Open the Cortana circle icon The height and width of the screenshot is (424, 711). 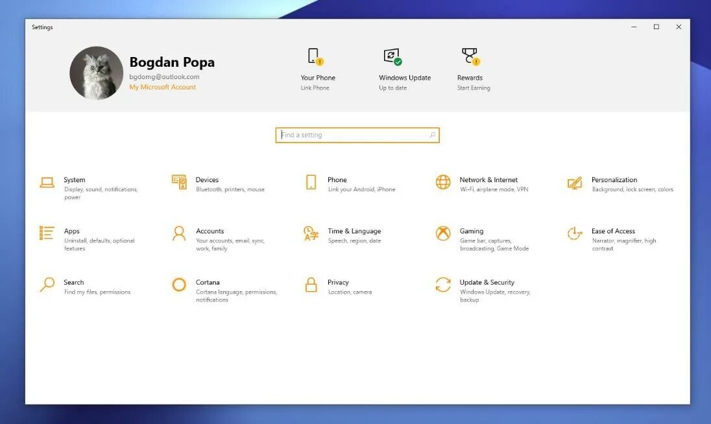[179, 285]
